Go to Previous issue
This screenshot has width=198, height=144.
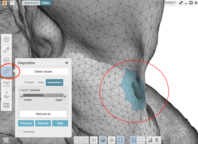click(x=26, y=123)
